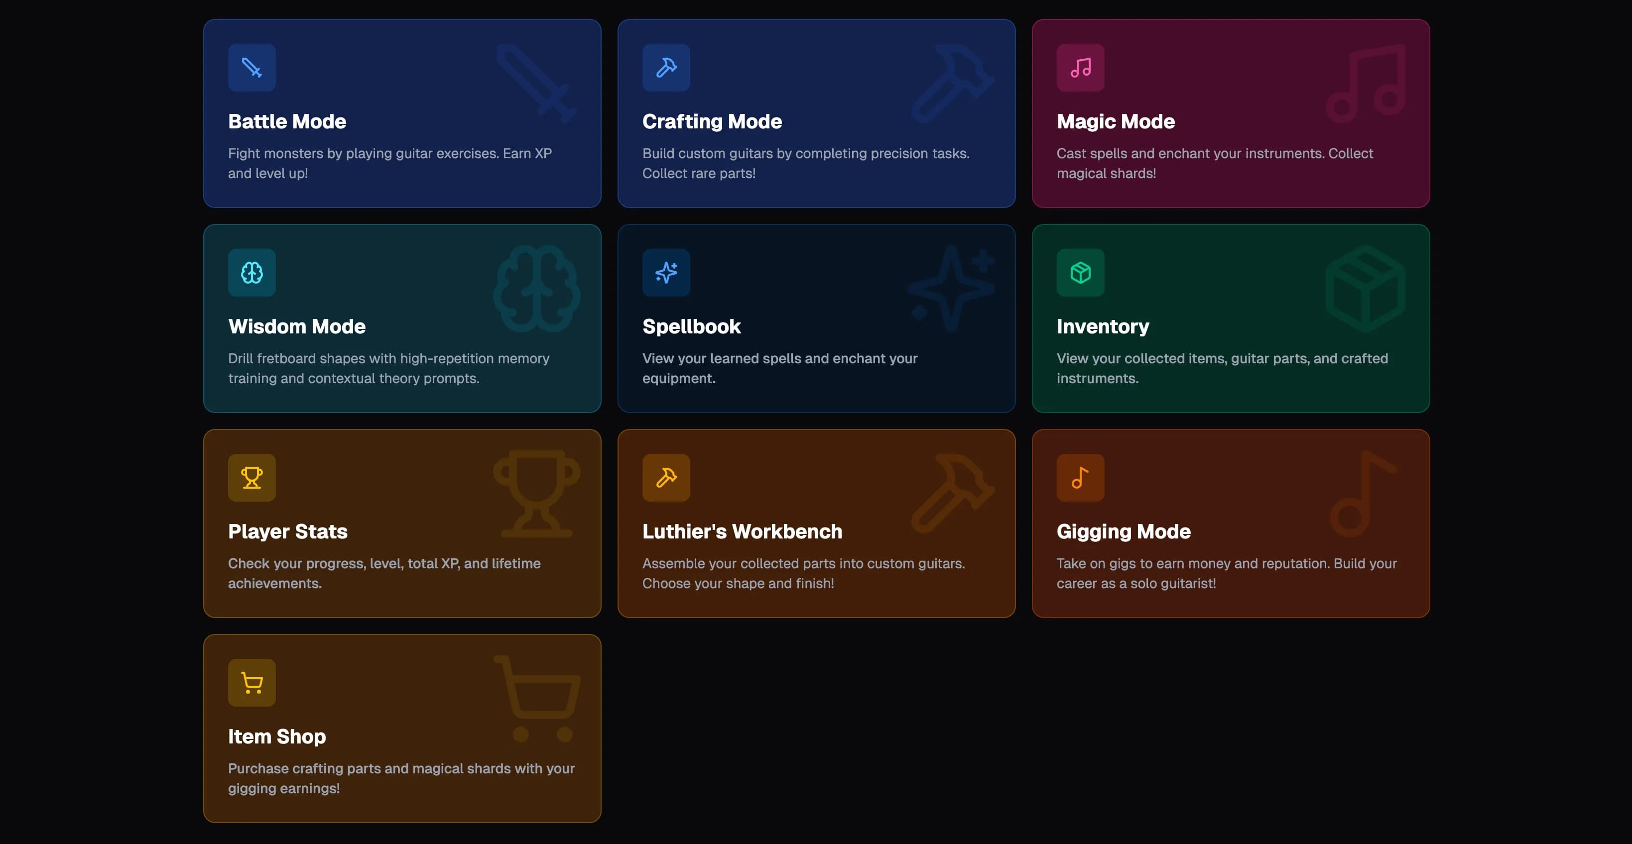Open Crafting Mode
Image resolution: width=1632 pixels, height=844 pixels.
coord(817,113)
